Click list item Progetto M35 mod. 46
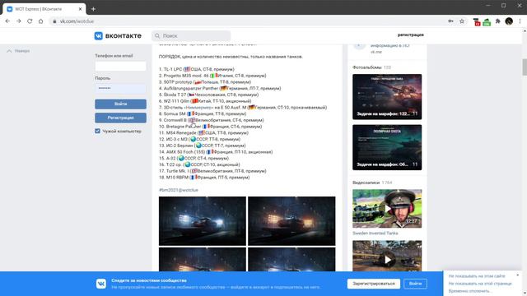 212,76
